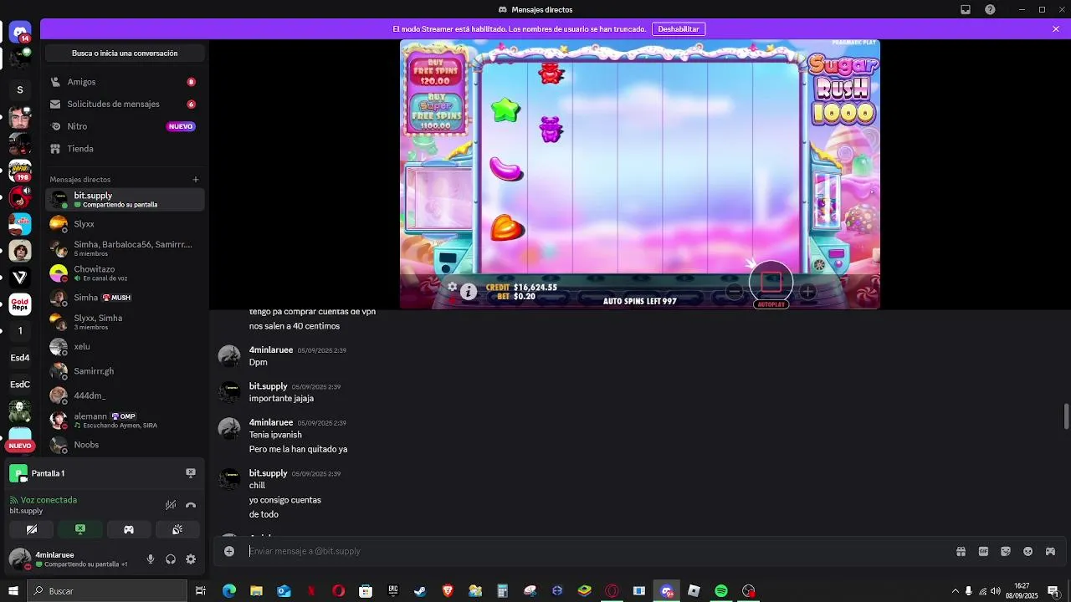1071x602 pixels.
Task: Open the activities gamepad icon in message bar
Action: coord(1050,551)
